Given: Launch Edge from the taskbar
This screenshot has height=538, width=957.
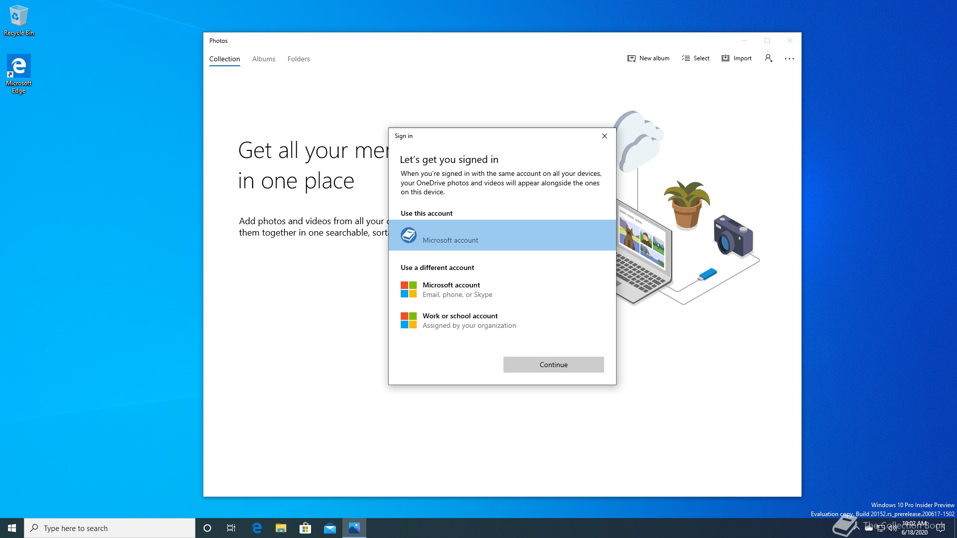Looking at the screenshot, I should (x=257, y=528).
